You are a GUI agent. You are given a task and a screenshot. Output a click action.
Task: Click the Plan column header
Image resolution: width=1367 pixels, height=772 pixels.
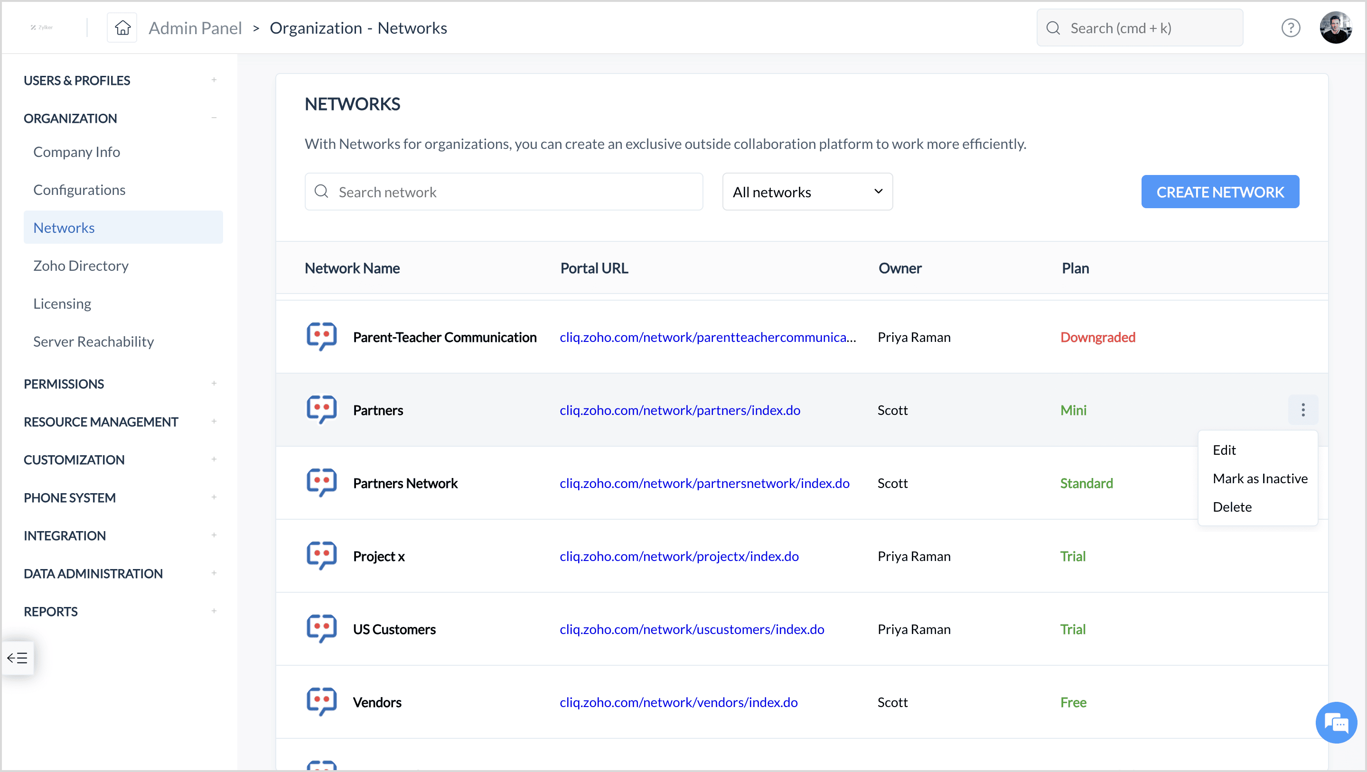pyautogui.click(x=1075, y=268)
